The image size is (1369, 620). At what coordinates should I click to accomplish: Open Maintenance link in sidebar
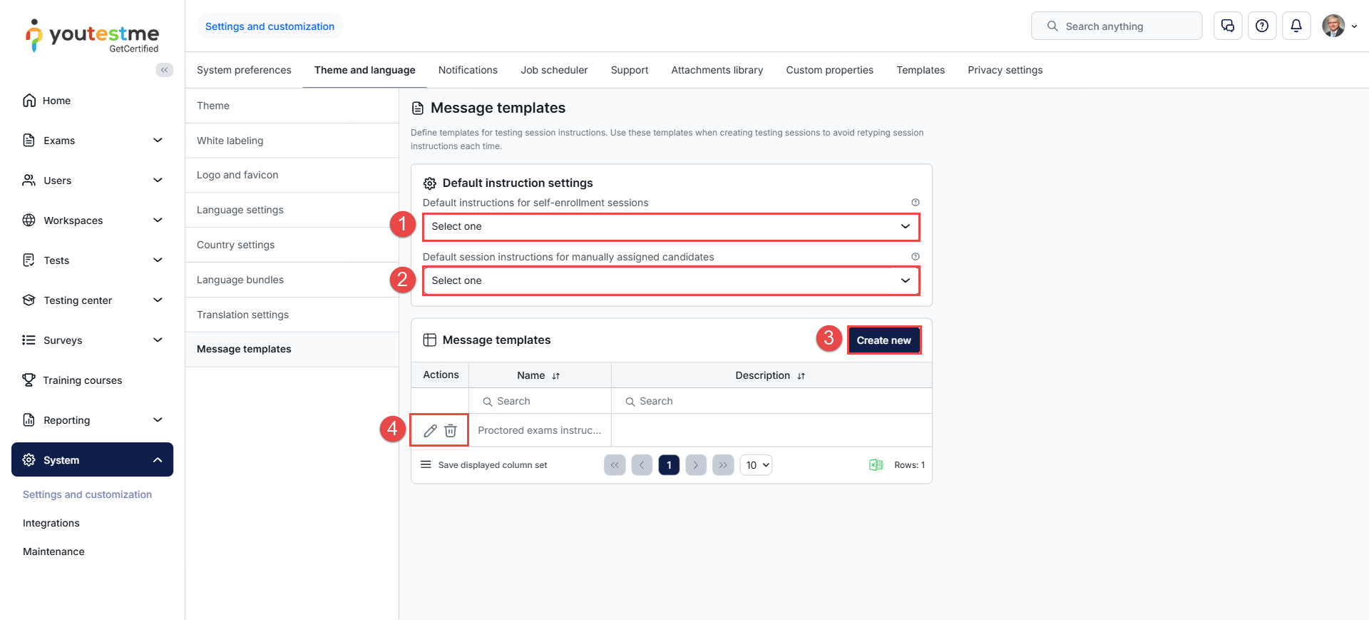tap(53, 552)
